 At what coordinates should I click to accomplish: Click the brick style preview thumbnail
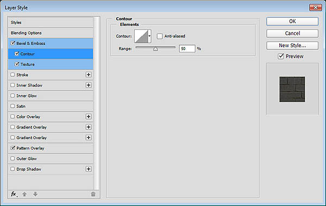(292, 89)
